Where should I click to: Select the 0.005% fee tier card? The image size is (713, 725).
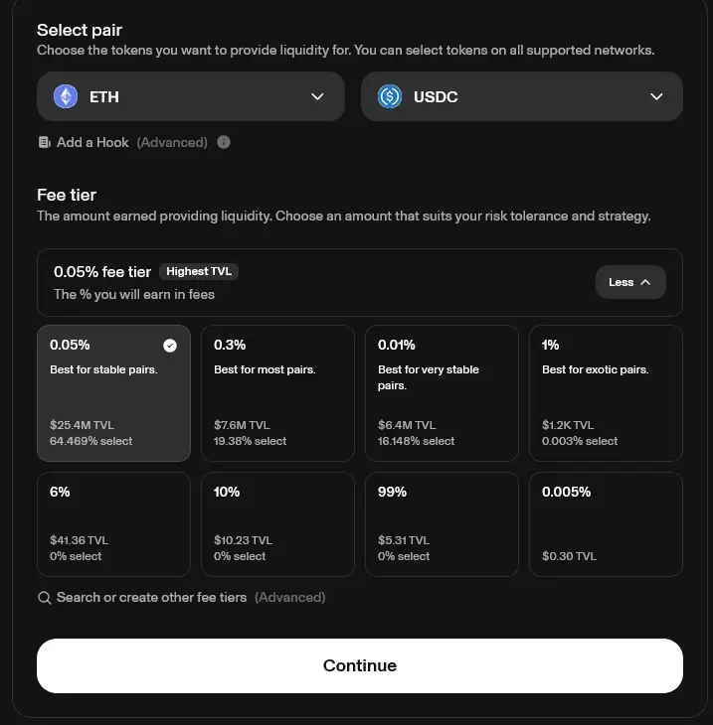[606, 524]
